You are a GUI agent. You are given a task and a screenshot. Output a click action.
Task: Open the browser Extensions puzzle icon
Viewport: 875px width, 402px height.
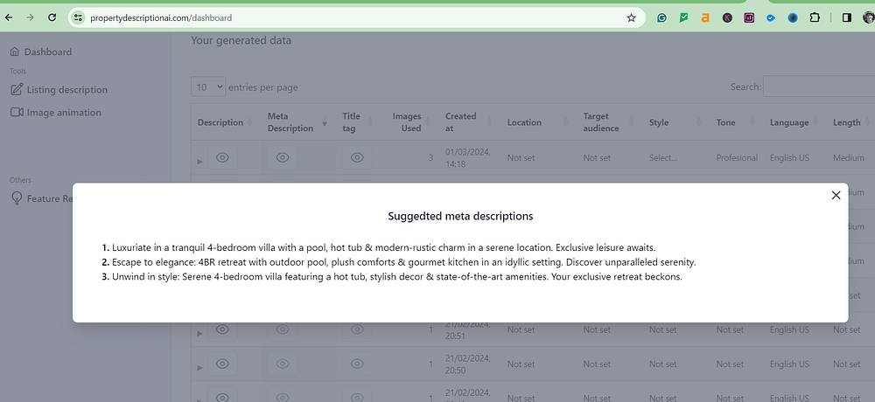click(x=814, y=17)
